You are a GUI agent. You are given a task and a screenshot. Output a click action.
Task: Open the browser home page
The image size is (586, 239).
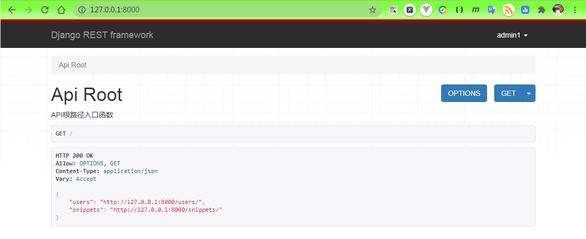61,10
